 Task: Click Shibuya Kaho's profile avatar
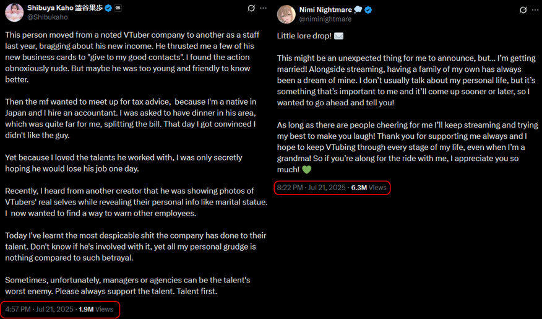(x=14, y=12)
